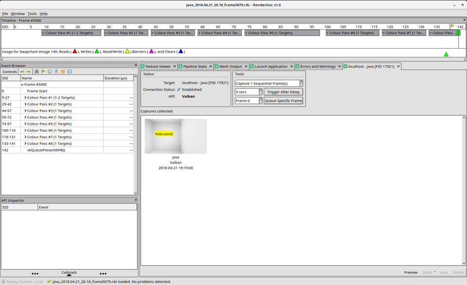Click the export floppy disk icon
Image resolution: width=467 pixels, height=285 pixels.
click(70, 71)
